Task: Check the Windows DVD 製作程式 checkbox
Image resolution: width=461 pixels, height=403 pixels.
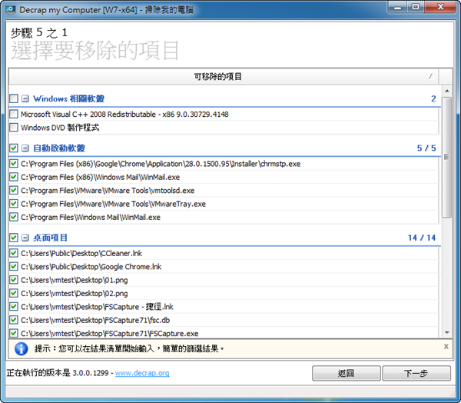Action: point(14,128)
